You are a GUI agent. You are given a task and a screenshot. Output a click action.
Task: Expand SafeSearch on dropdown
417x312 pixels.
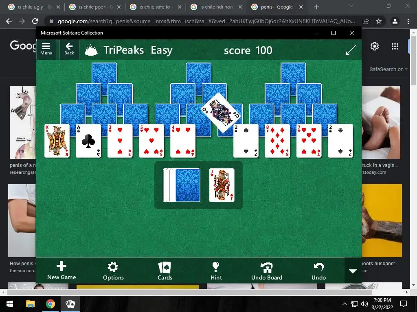pos(388,69)
